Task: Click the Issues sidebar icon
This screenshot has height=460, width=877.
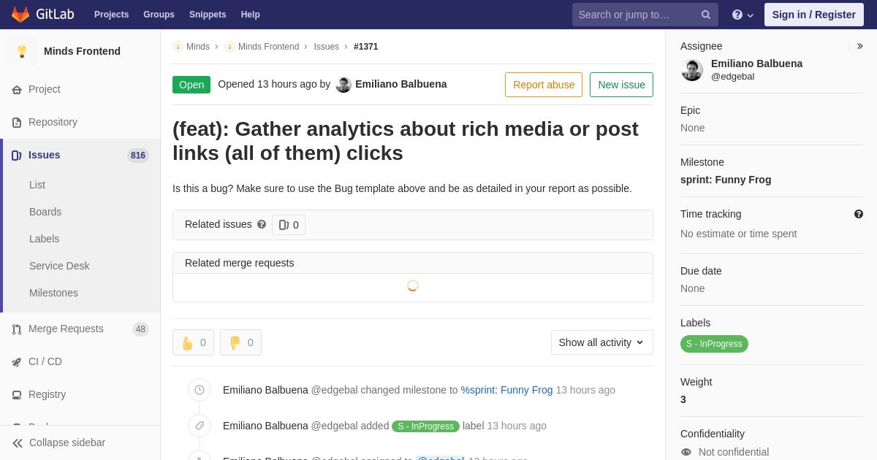Action: 17,156
